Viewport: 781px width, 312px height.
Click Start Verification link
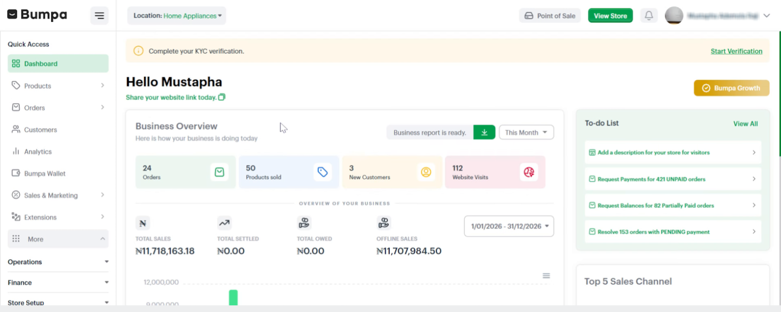coord(736,51)
